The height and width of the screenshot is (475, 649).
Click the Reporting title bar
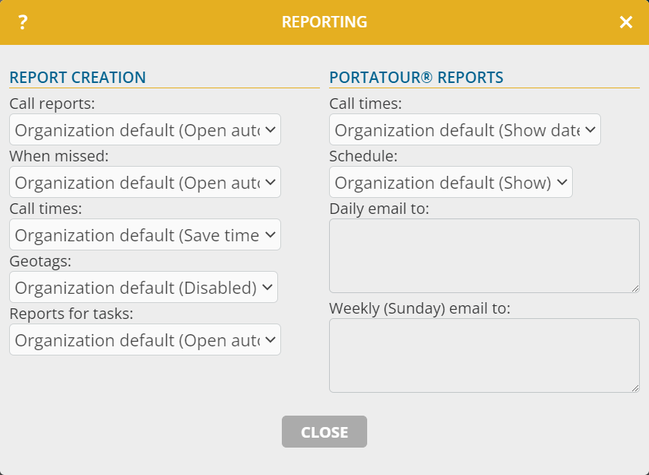pos(324,22)
